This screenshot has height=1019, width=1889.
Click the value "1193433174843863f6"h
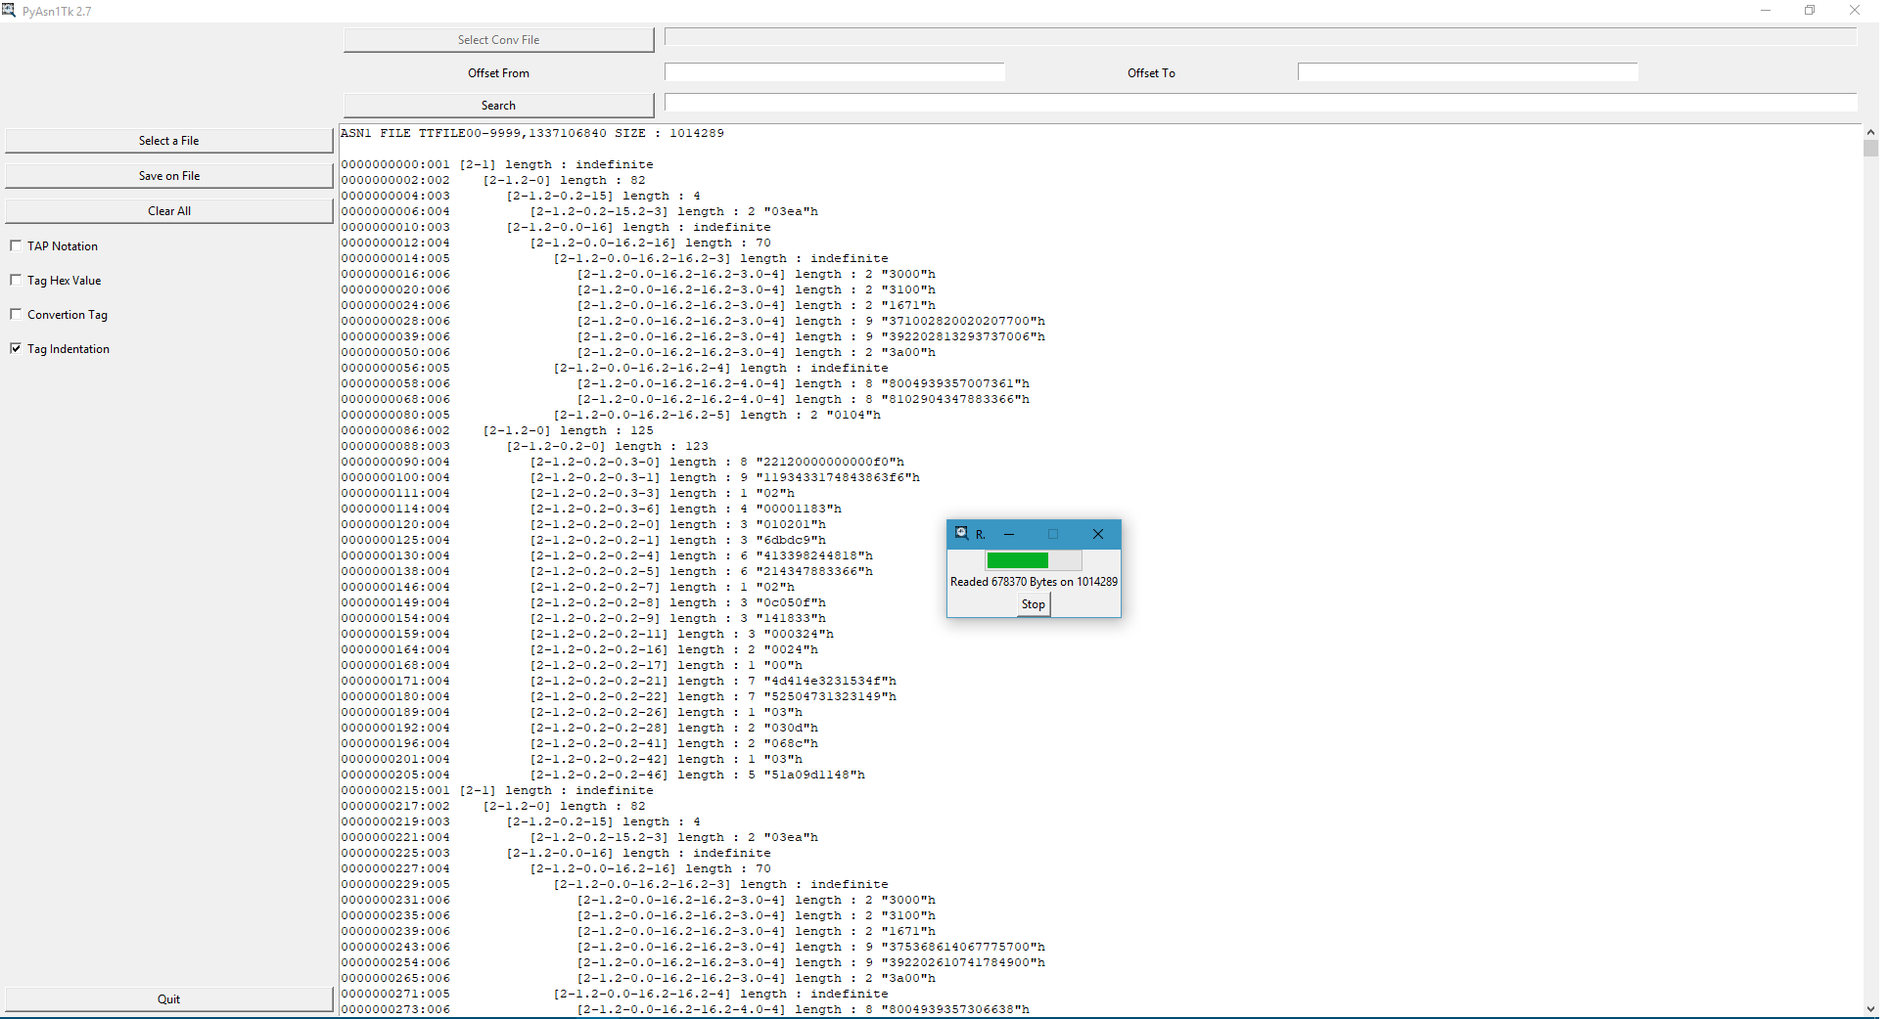pyautogui.click(x=838, y=477)
